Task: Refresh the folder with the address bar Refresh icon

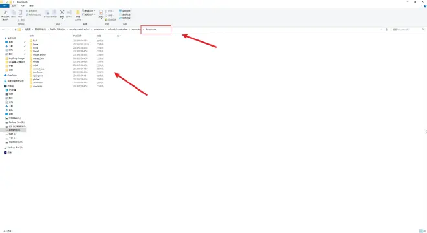Action: coord(387,30)
